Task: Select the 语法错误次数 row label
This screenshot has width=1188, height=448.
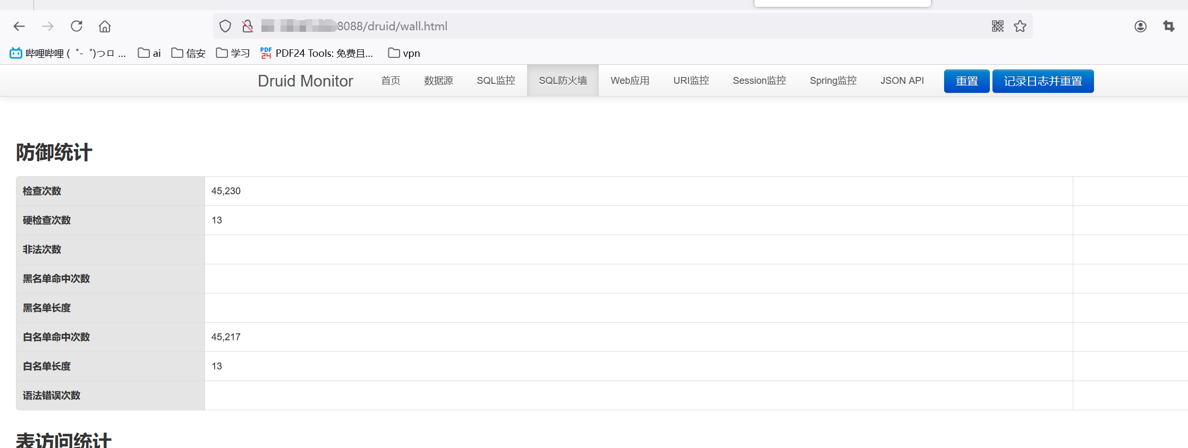Action: (52, 395)
